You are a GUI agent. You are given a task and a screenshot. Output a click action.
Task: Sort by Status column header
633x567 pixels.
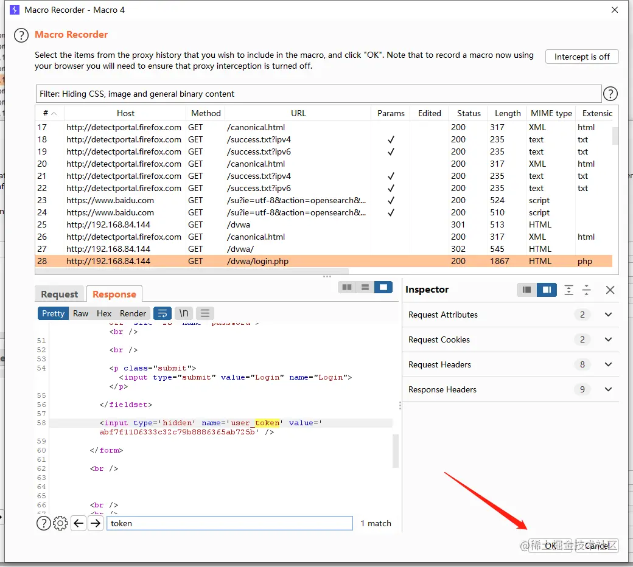469,113
